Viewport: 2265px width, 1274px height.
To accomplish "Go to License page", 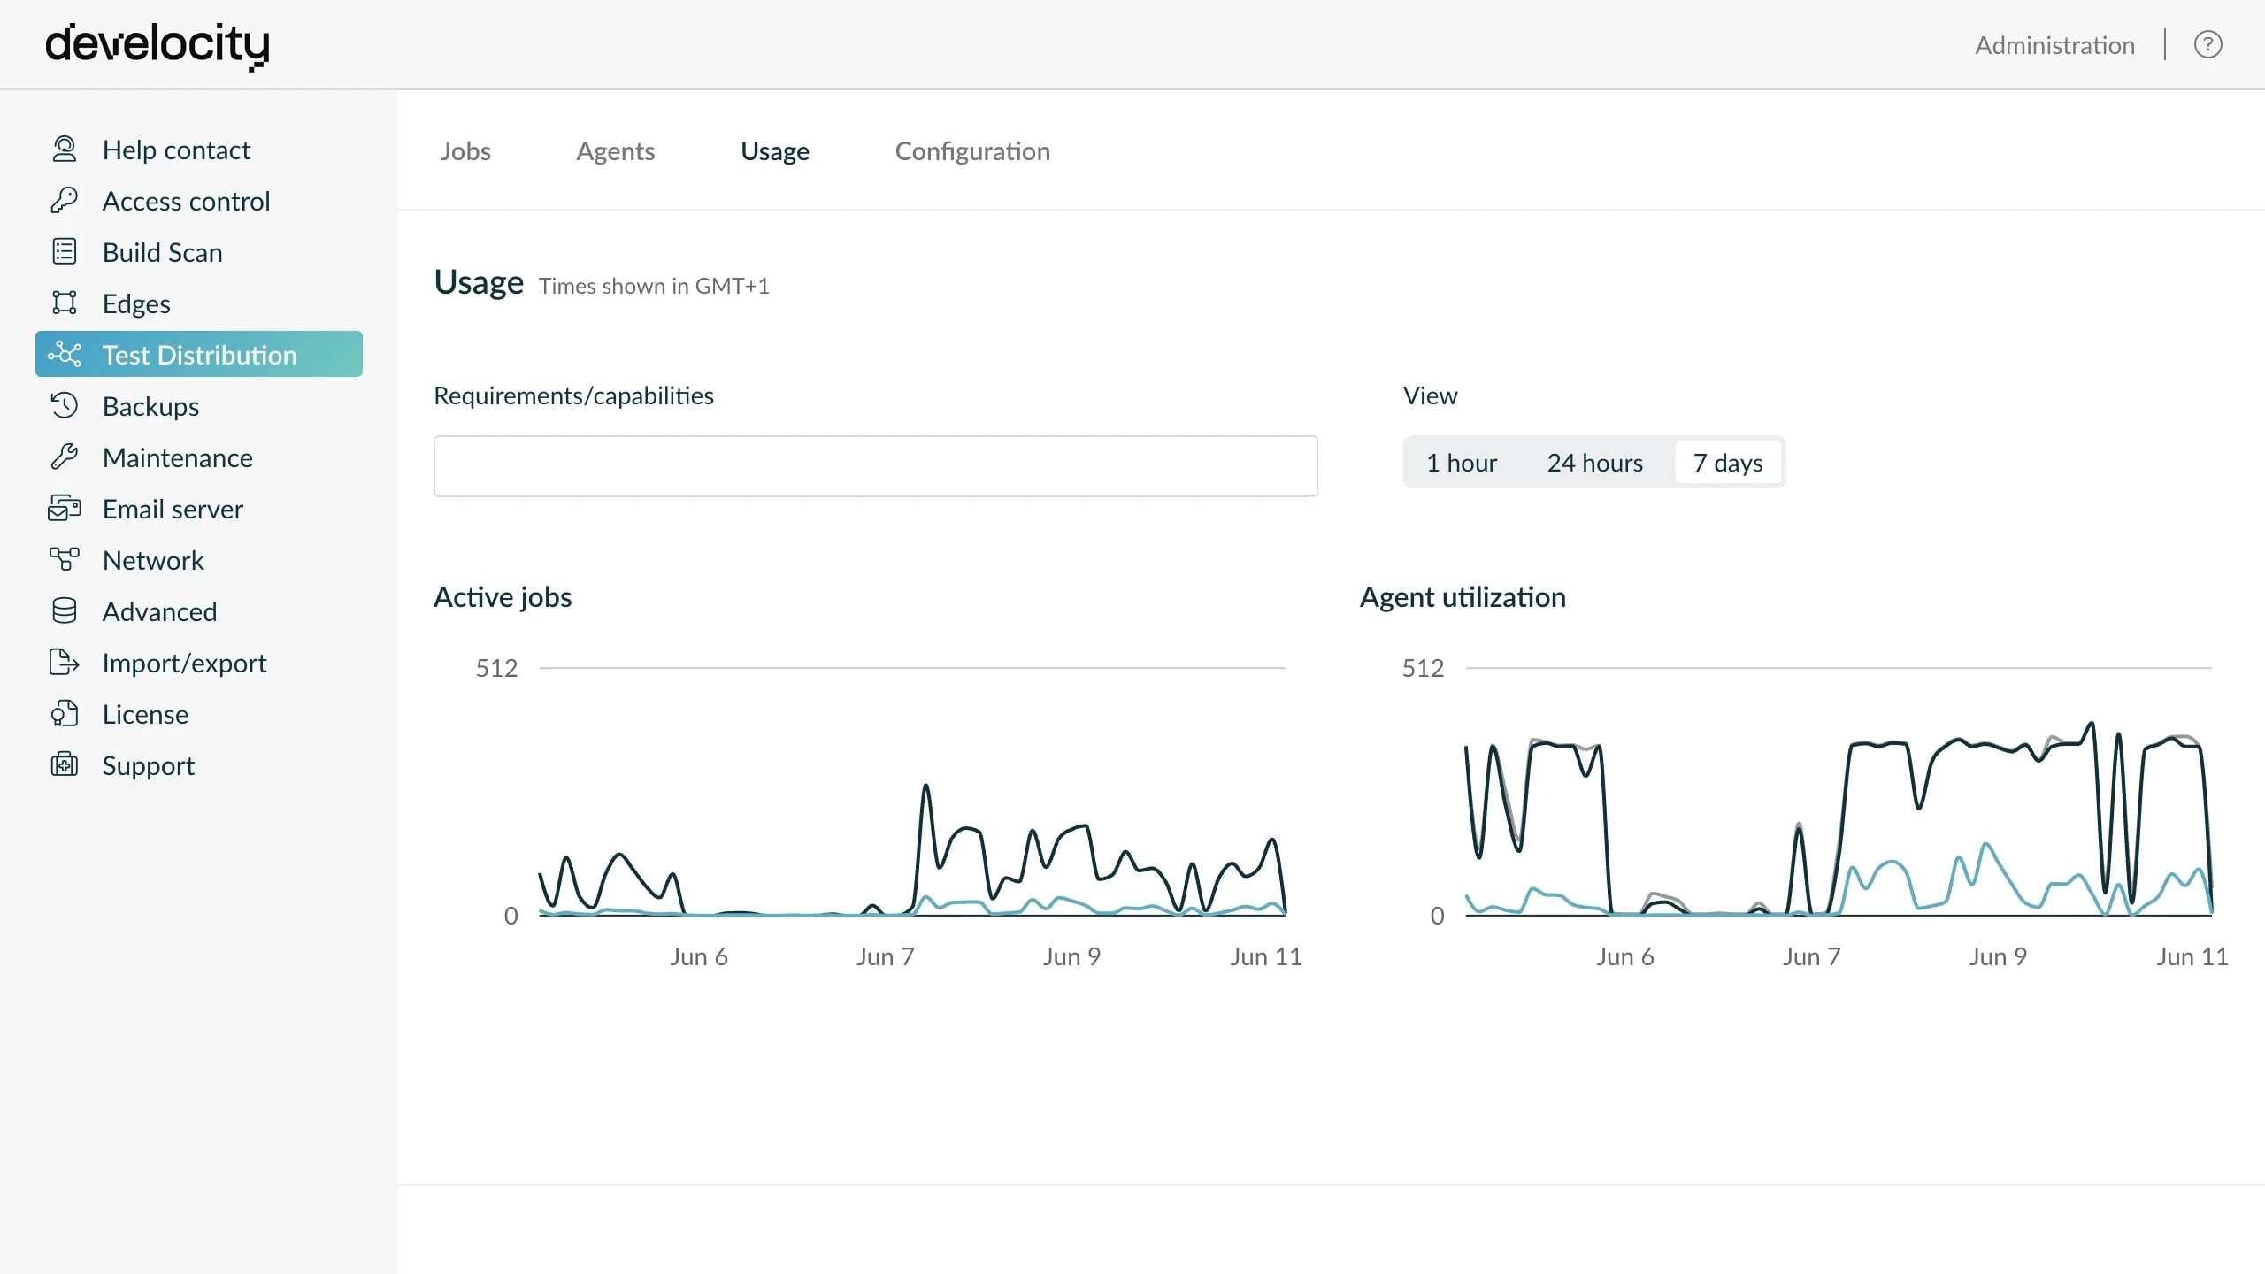I will pyautogui.click(x=145, y=714).
